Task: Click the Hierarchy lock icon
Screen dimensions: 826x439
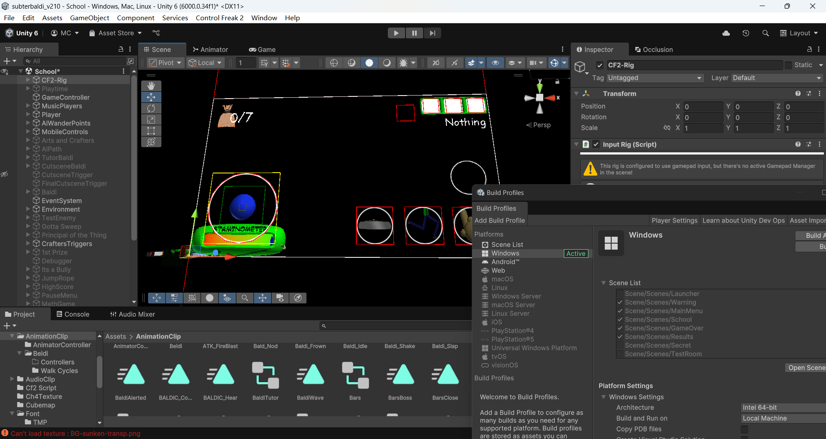Action: click(121, 49)
